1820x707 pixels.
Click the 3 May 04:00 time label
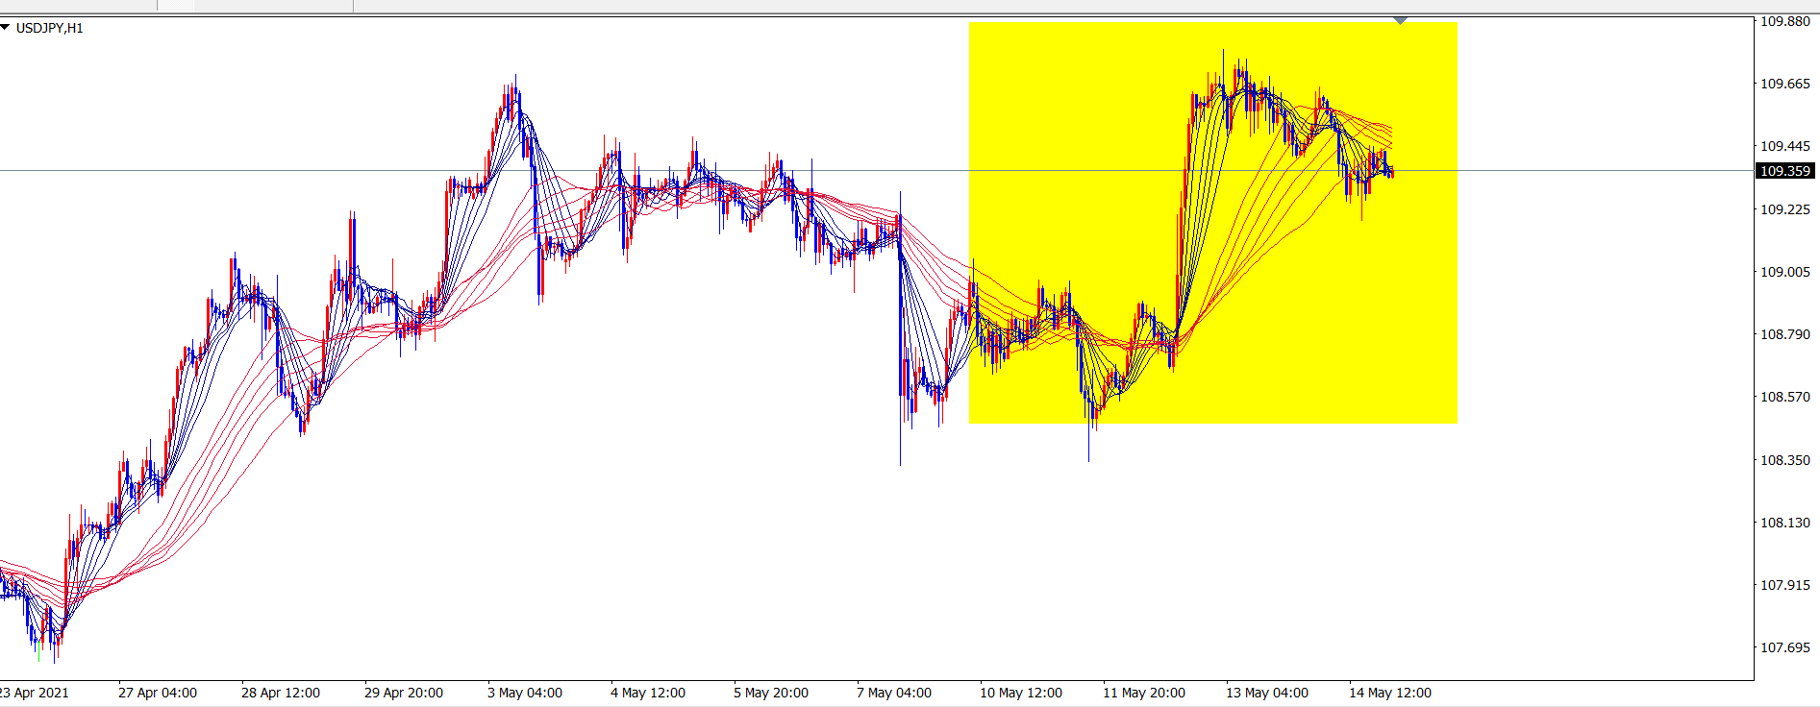[525, 693]
